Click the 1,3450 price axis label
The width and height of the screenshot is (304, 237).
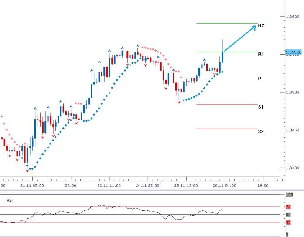coord(293,130)
